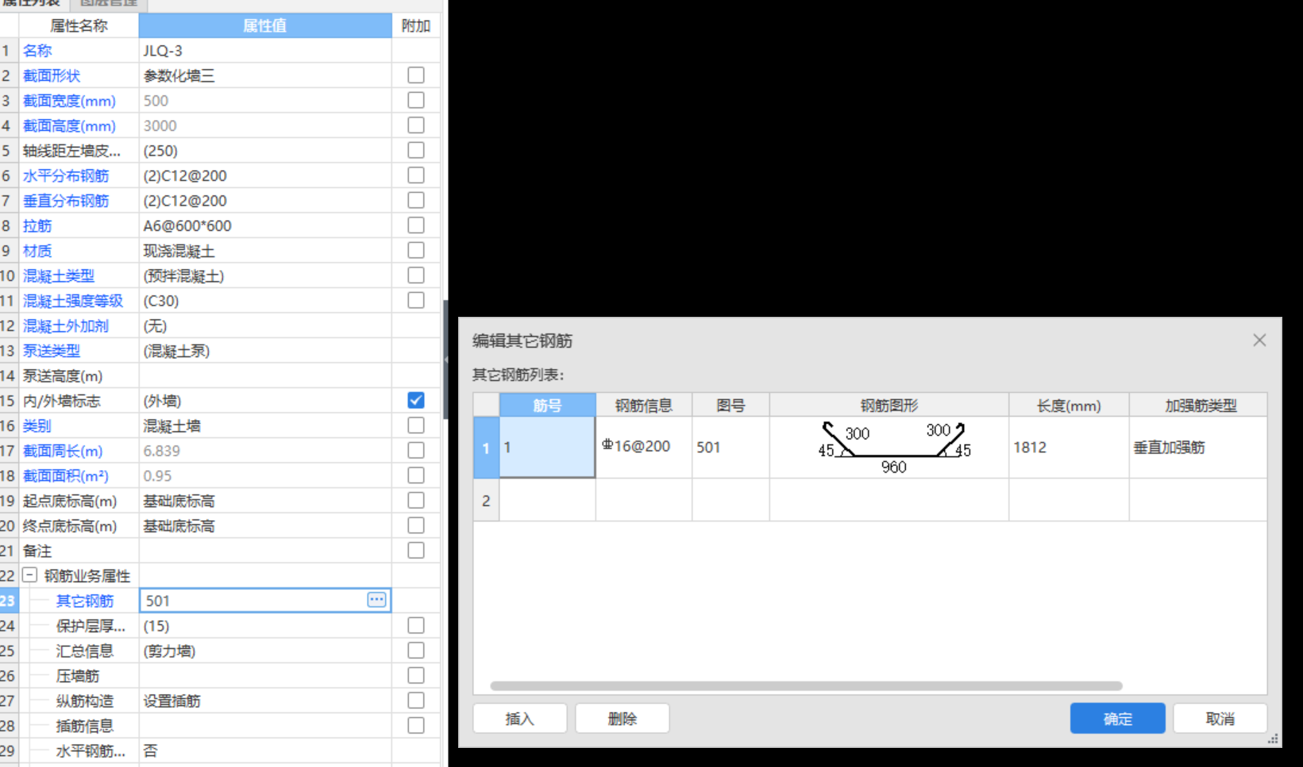
Task: Click the 混凝土强度等级 property name
Action: (73, 300)
